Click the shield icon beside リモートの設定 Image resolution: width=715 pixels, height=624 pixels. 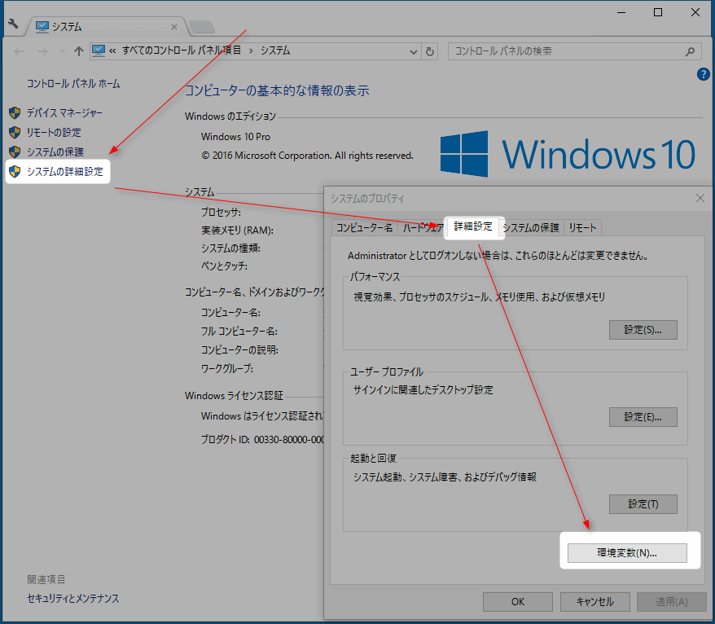click(15, 132)
